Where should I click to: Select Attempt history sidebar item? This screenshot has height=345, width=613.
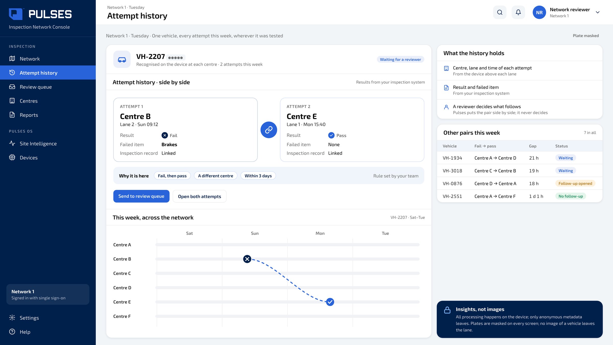(x=48, y=73)
